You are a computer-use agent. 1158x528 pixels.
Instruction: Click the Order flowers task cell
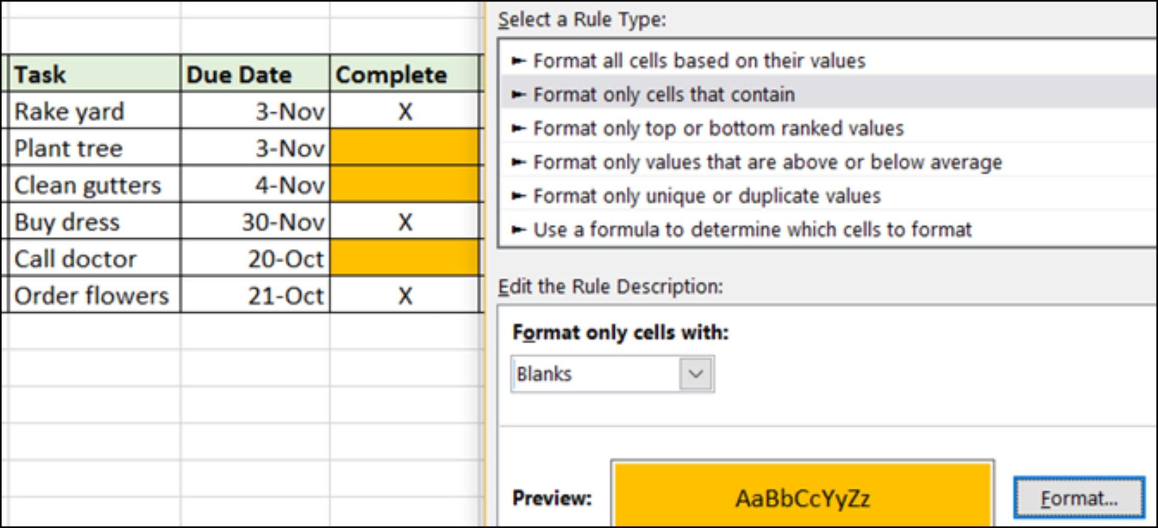pyautogui.click(x=94, y=295)
